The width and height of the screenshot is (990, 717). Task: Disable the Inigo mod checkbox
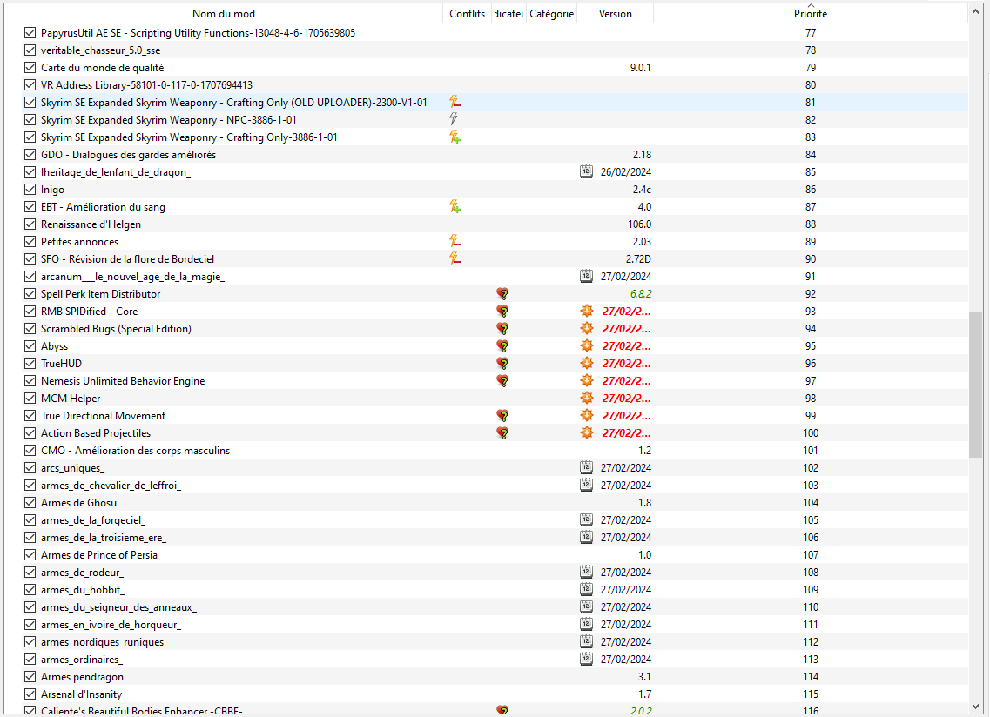click(x=30, y=190)
